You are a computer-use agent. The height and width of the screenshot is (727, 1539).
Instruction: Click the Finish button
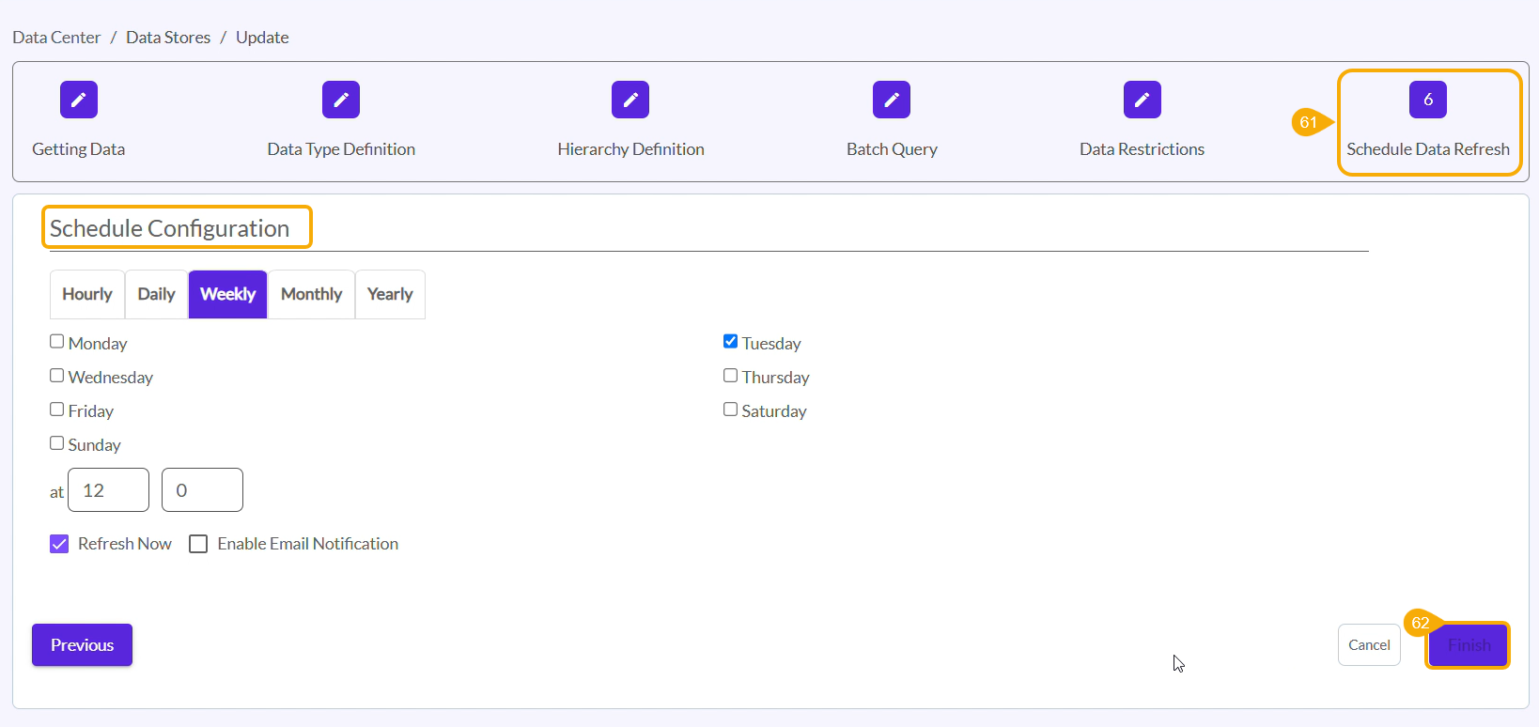coord(1468,645)
